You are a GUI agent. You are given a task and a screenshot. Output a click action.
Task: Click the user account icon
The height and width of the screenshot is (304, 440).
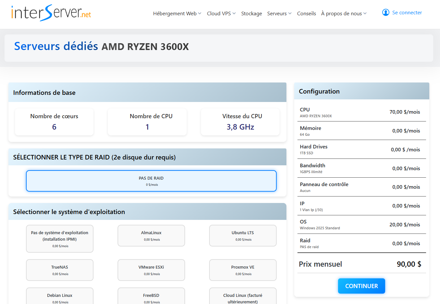pos(385,13)
